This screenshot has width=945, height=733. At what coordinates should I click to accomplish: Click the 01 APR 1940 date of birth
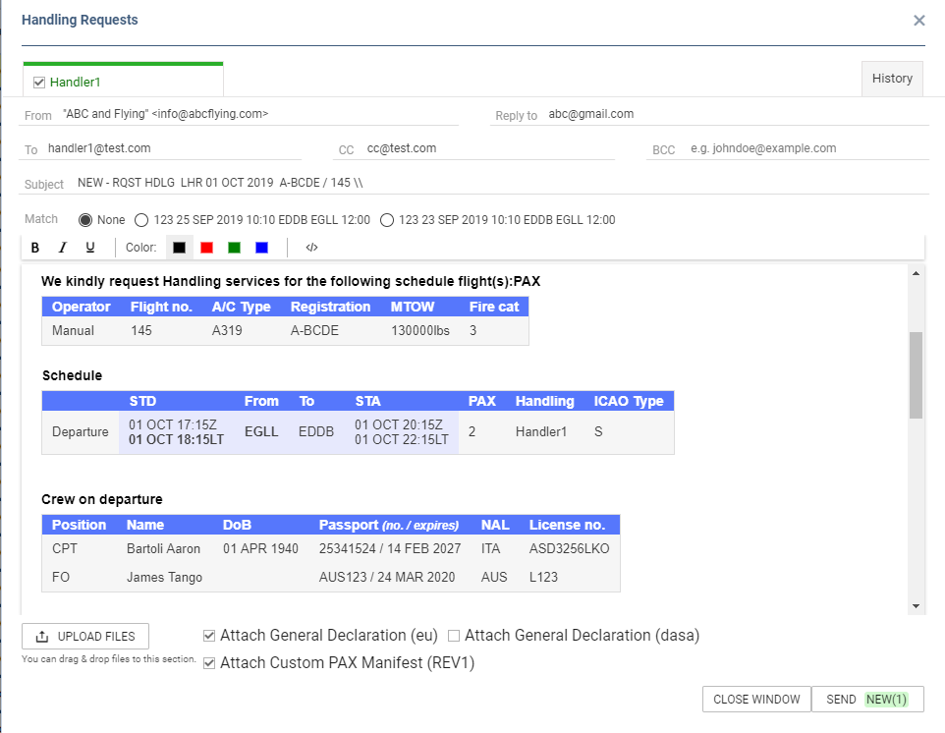click(260, 548)
